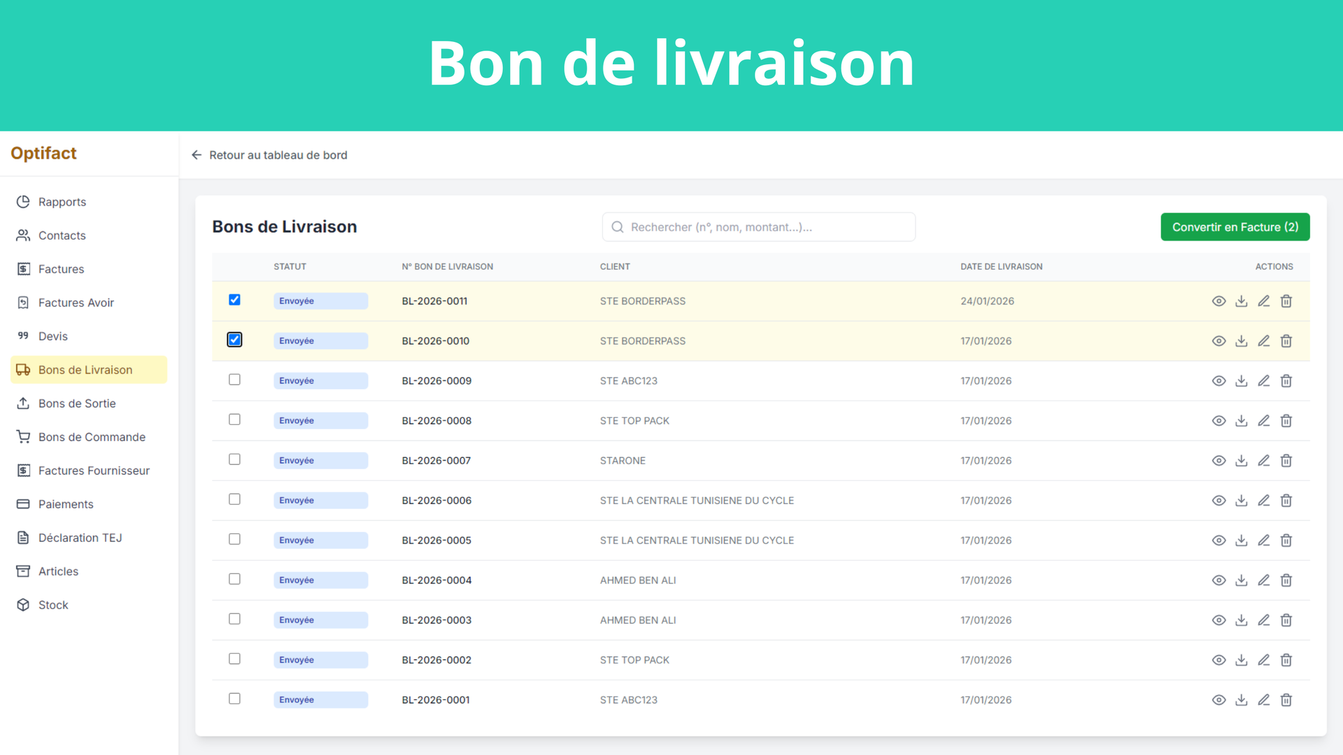
Task: Delete delivery note BL-2026-0002
Action: 1286,660
